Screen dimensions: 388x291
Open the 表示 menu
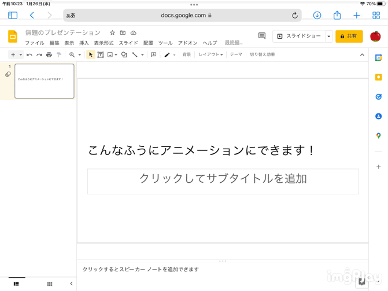tap(69, 43)
